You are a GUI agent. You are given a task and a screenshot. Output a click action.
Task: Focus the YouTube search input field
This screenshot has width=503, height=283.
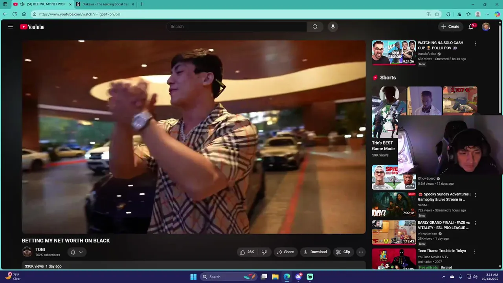237,27
